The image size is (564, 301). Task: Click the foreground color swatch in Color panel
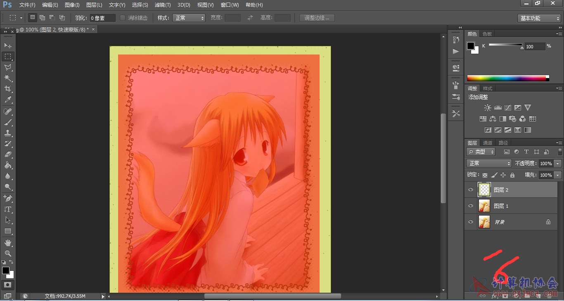(471, 46)
